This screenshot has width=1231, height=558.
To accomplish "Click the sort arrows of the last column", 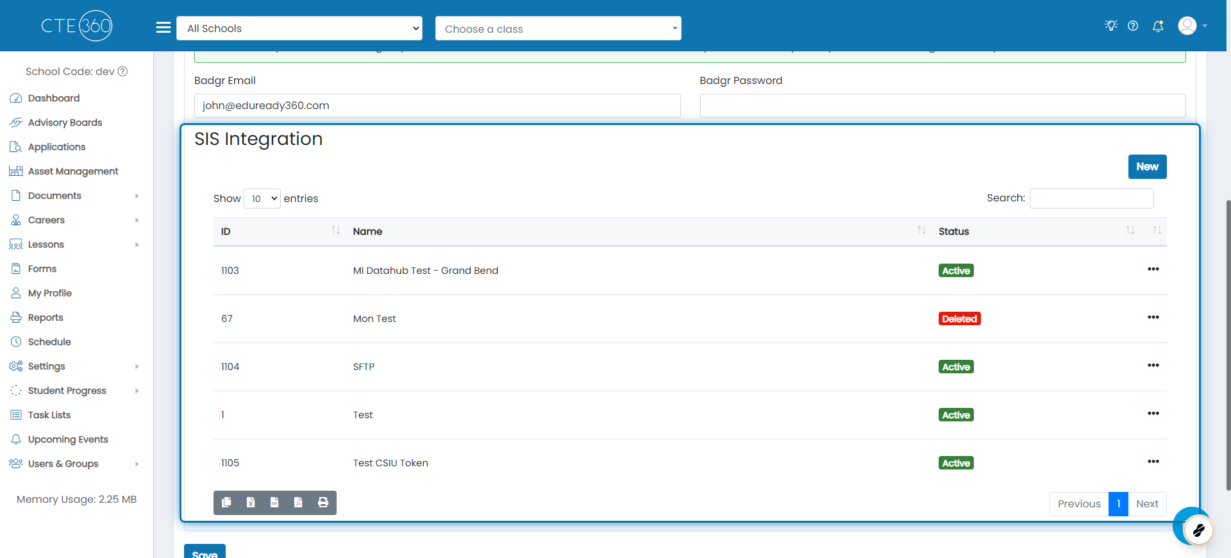I will tap(1157, 230).
